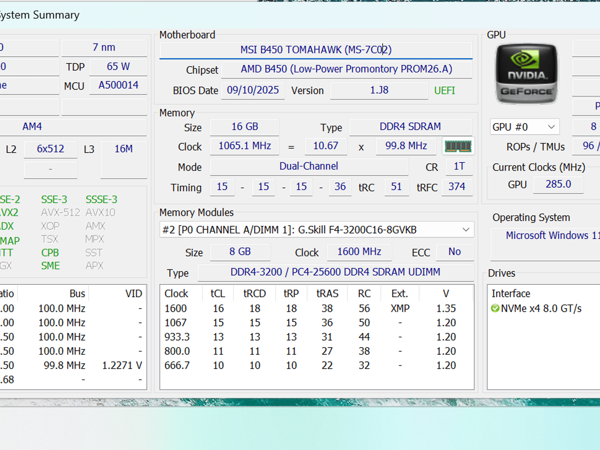The image size is (600, 450).
Task: Open the GPU #0 selector dropdown
Action: 525,127
